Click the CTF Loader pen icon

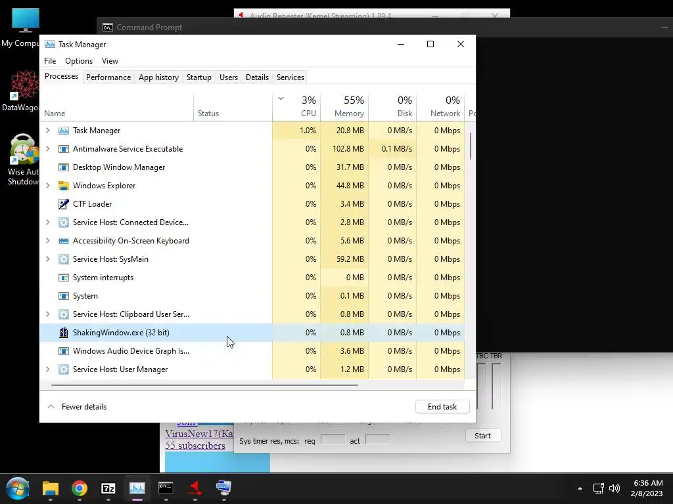[64, 204]
